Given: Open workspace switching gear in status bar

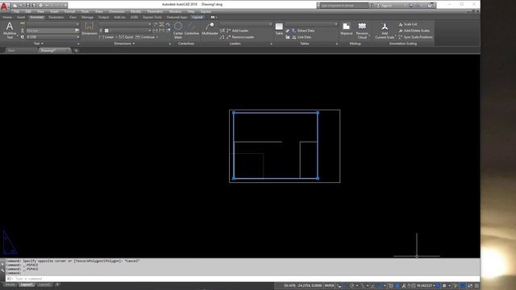Looking at the screenshot, I should pos(444,286).
